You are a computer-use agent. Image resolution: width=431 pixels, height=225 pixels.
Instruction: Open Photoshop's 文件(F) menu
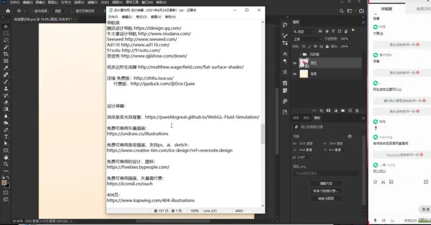click(15, 3)
